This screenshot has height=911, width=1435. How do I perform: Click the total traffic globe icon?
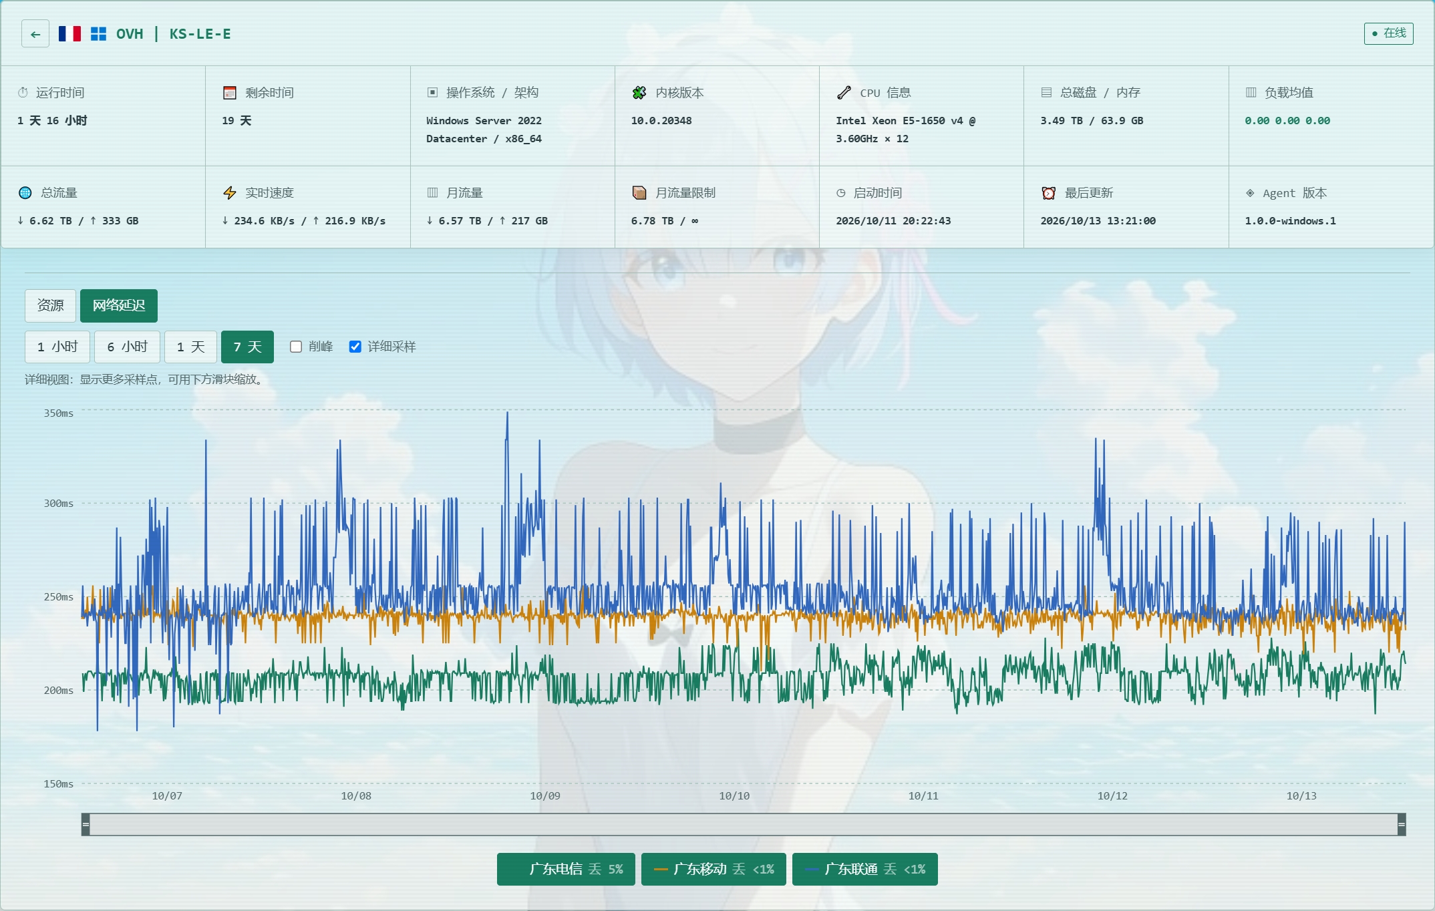(25, 193)
